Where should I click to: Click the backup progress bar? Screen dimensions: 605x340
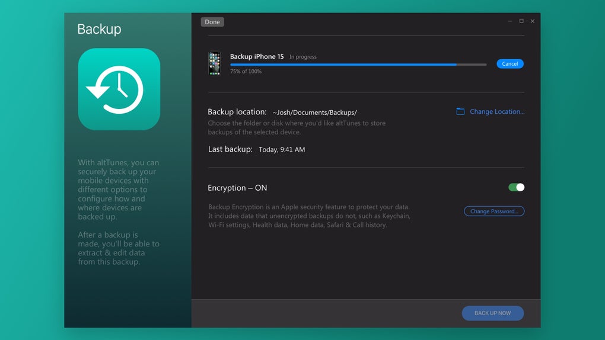(358, 65)
